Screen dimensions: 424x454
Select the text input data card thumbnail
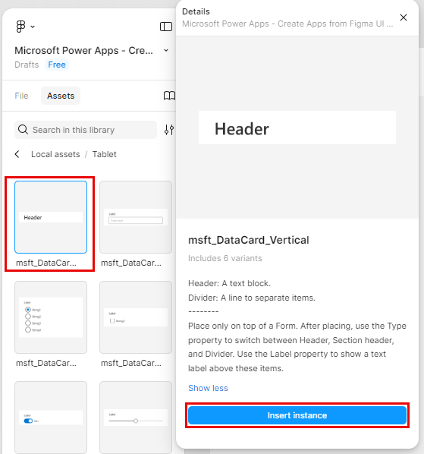pyautogui.click(x=136, y=217)
